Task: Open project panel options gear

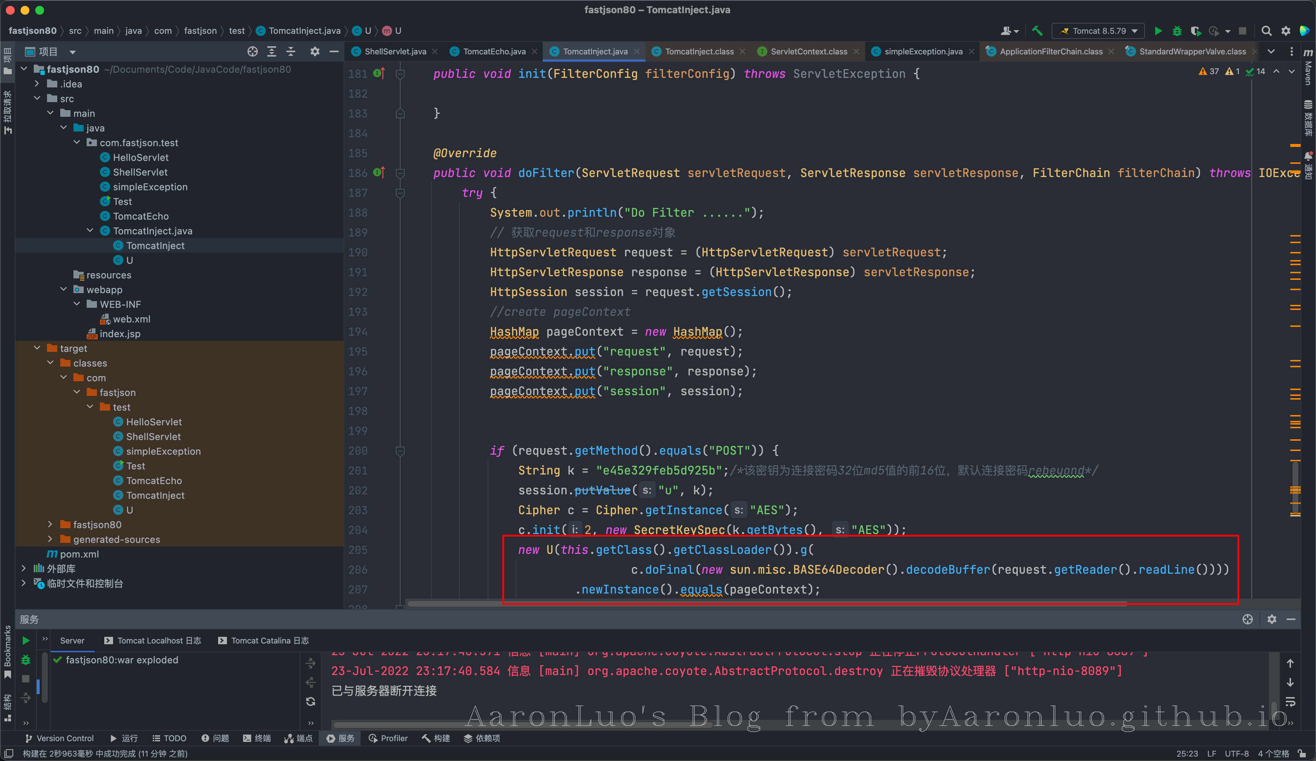Action: pos(315,51)
